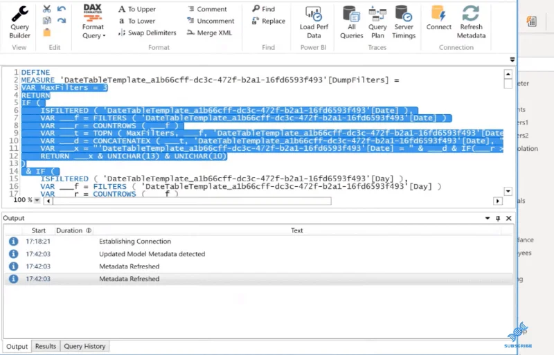Image resolution: width=554 pixels, height=355 pixels.
Task: Copy selection using the copy icon
Action: tap(46, 21)
